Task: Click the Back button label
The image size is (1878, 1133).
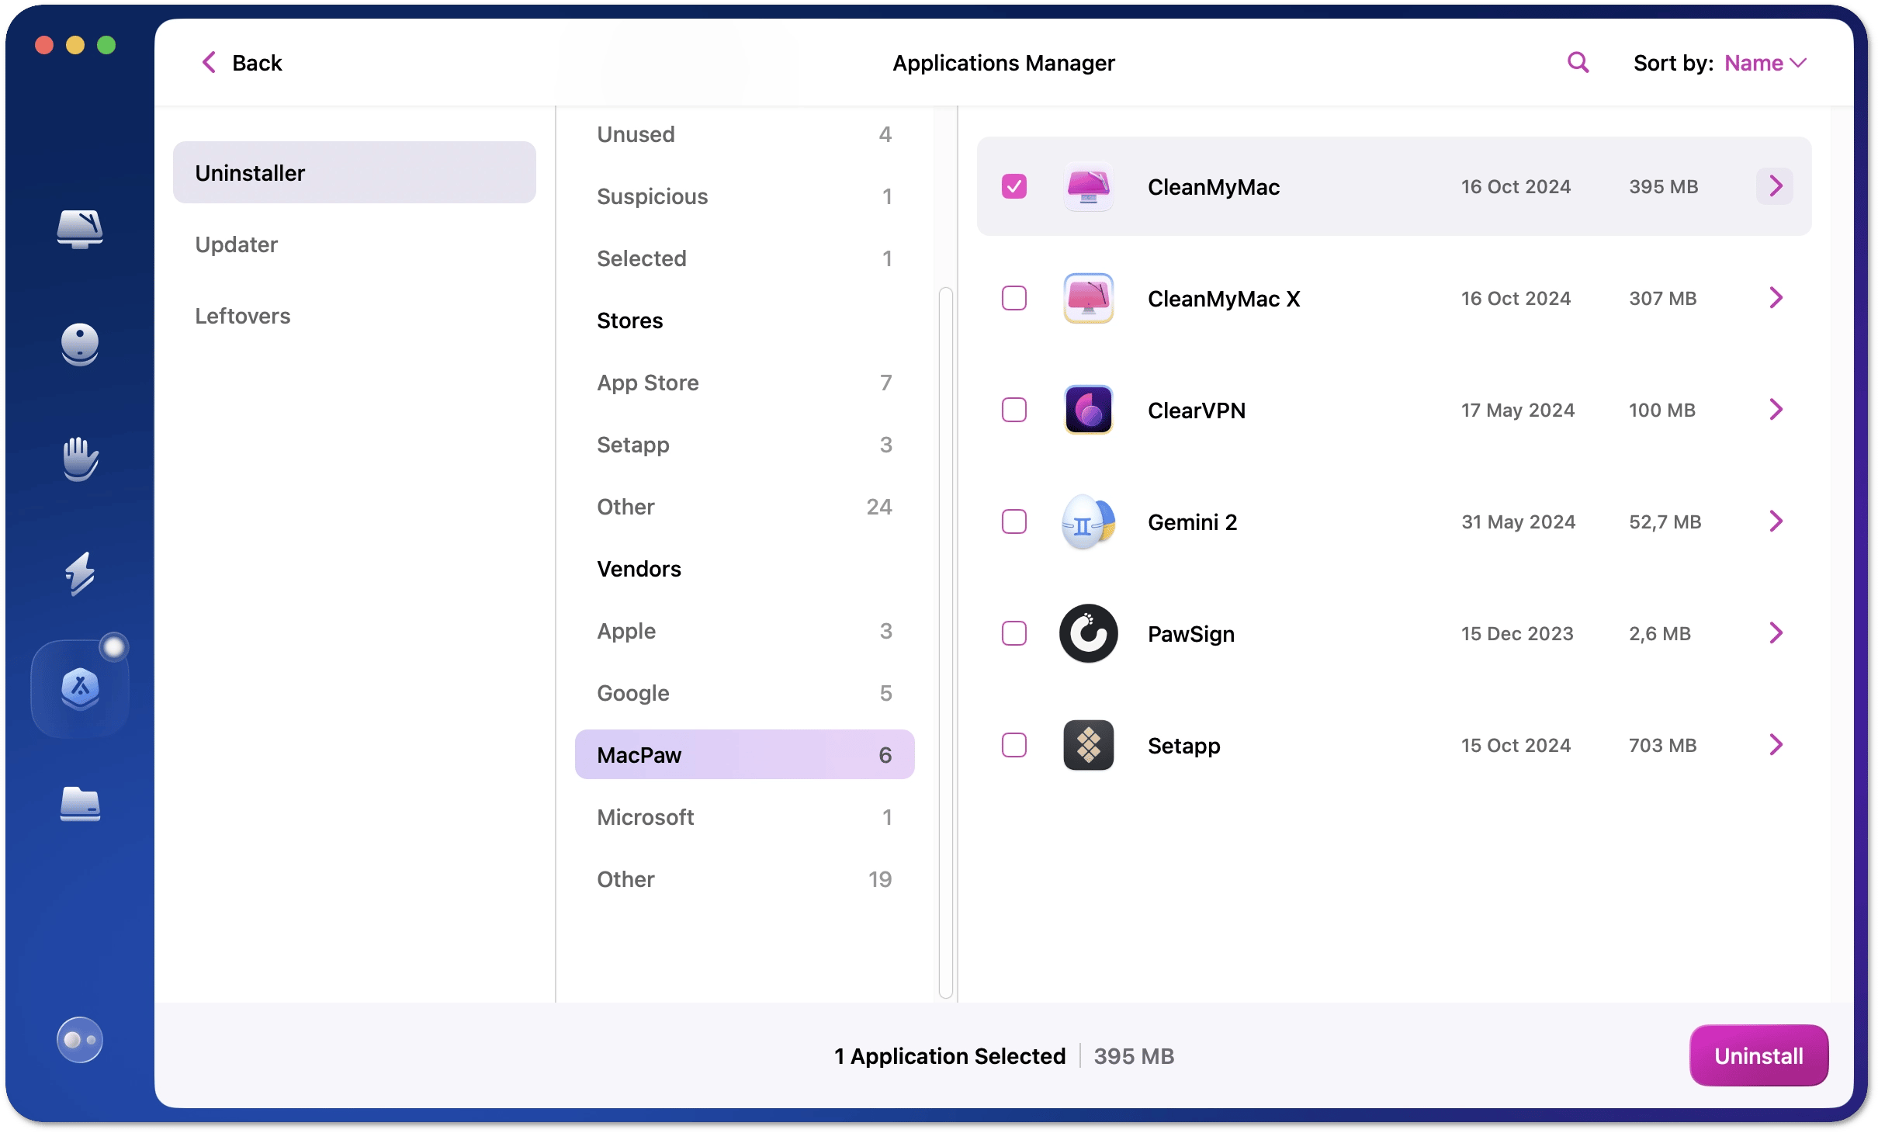Action: (257, 63)
